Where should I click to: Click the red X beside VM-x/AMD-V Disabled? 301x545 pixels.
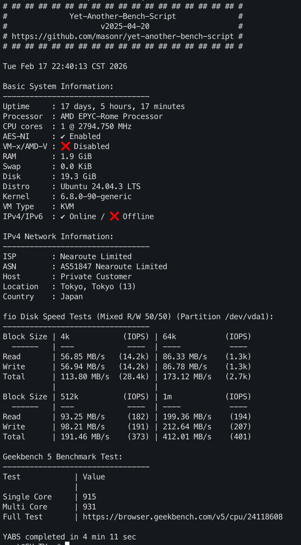point(66,146)
